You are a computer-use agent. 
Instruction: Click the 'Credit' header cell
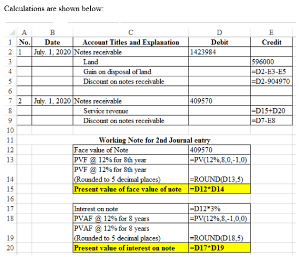(271, 42)
